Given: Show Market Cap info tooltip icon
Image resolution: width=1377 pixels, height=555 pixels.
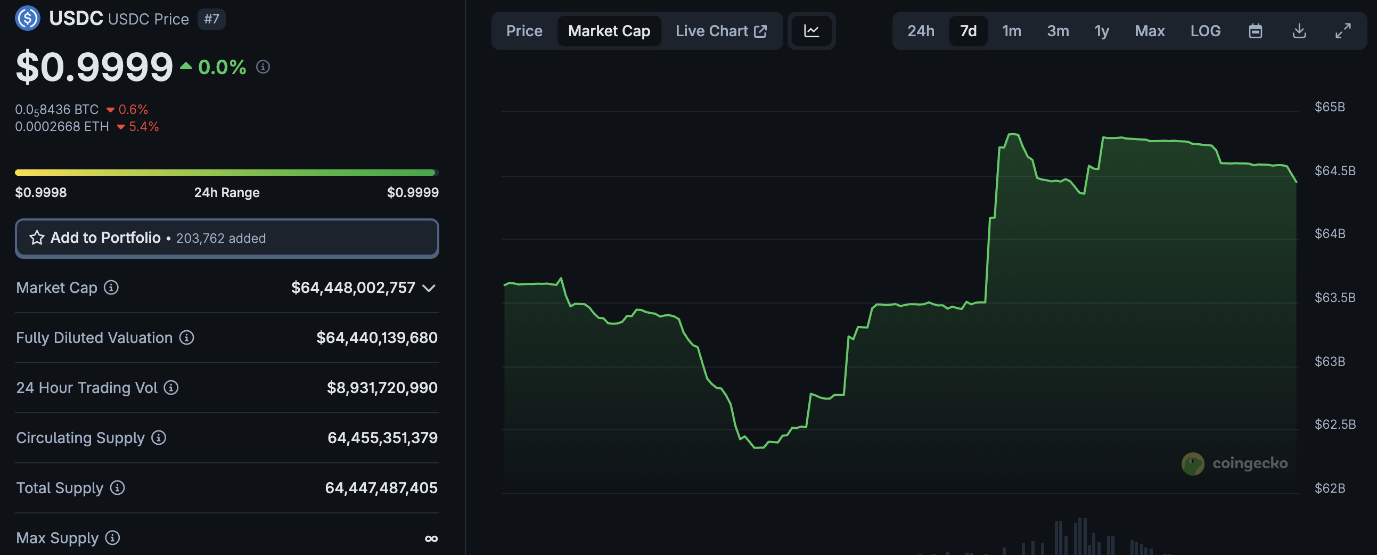Looking at the screenshot, I should (x=111, y=288).
